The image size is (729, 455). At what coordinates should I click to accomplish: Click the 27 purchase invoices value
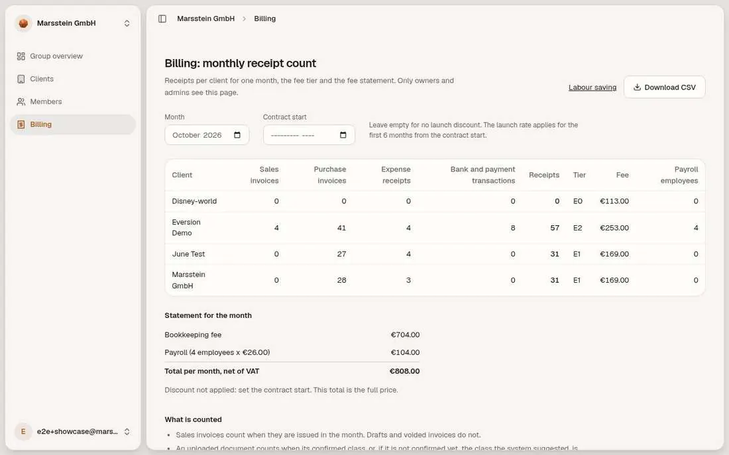[x=342, y=254]
